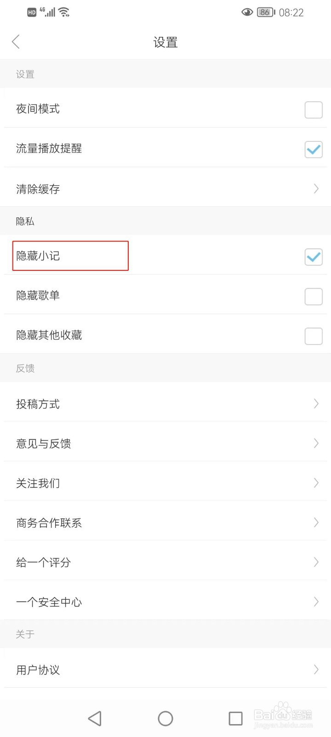
Task: Check the 隐藏其他收藏 checkbox
Action: 314,336
